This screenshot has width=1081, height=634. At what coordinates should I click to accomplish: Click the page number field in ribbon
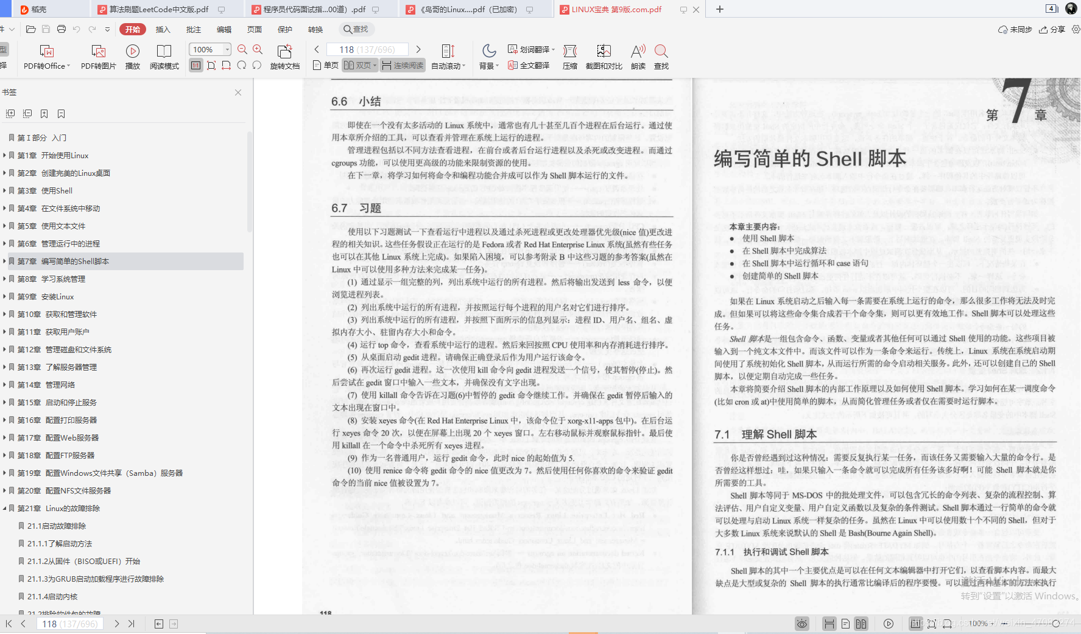click(x=368, y=49)
